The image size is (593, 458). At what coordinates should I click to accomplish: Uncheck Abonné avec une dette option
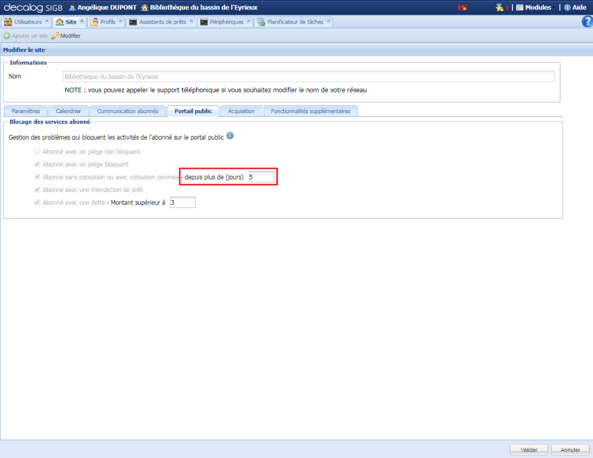point(37,202)
